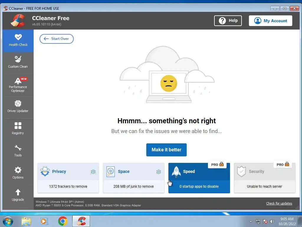Open Windows Start menu orb
Screen dimensions: 302x227
pos(8,221)
